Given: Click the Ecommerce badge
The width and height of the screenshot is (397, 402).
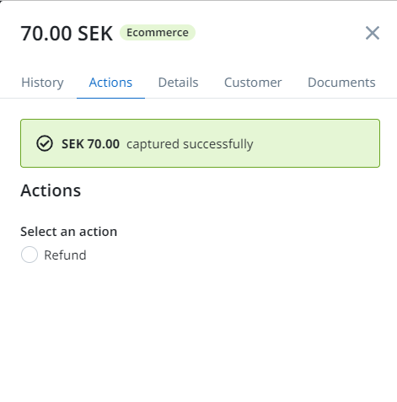Looking at the screenshot, I should pyautogui.click(x=158, y=33).
